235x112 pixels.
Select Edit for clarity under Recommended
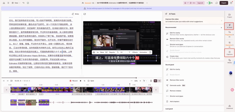[194, 34]
